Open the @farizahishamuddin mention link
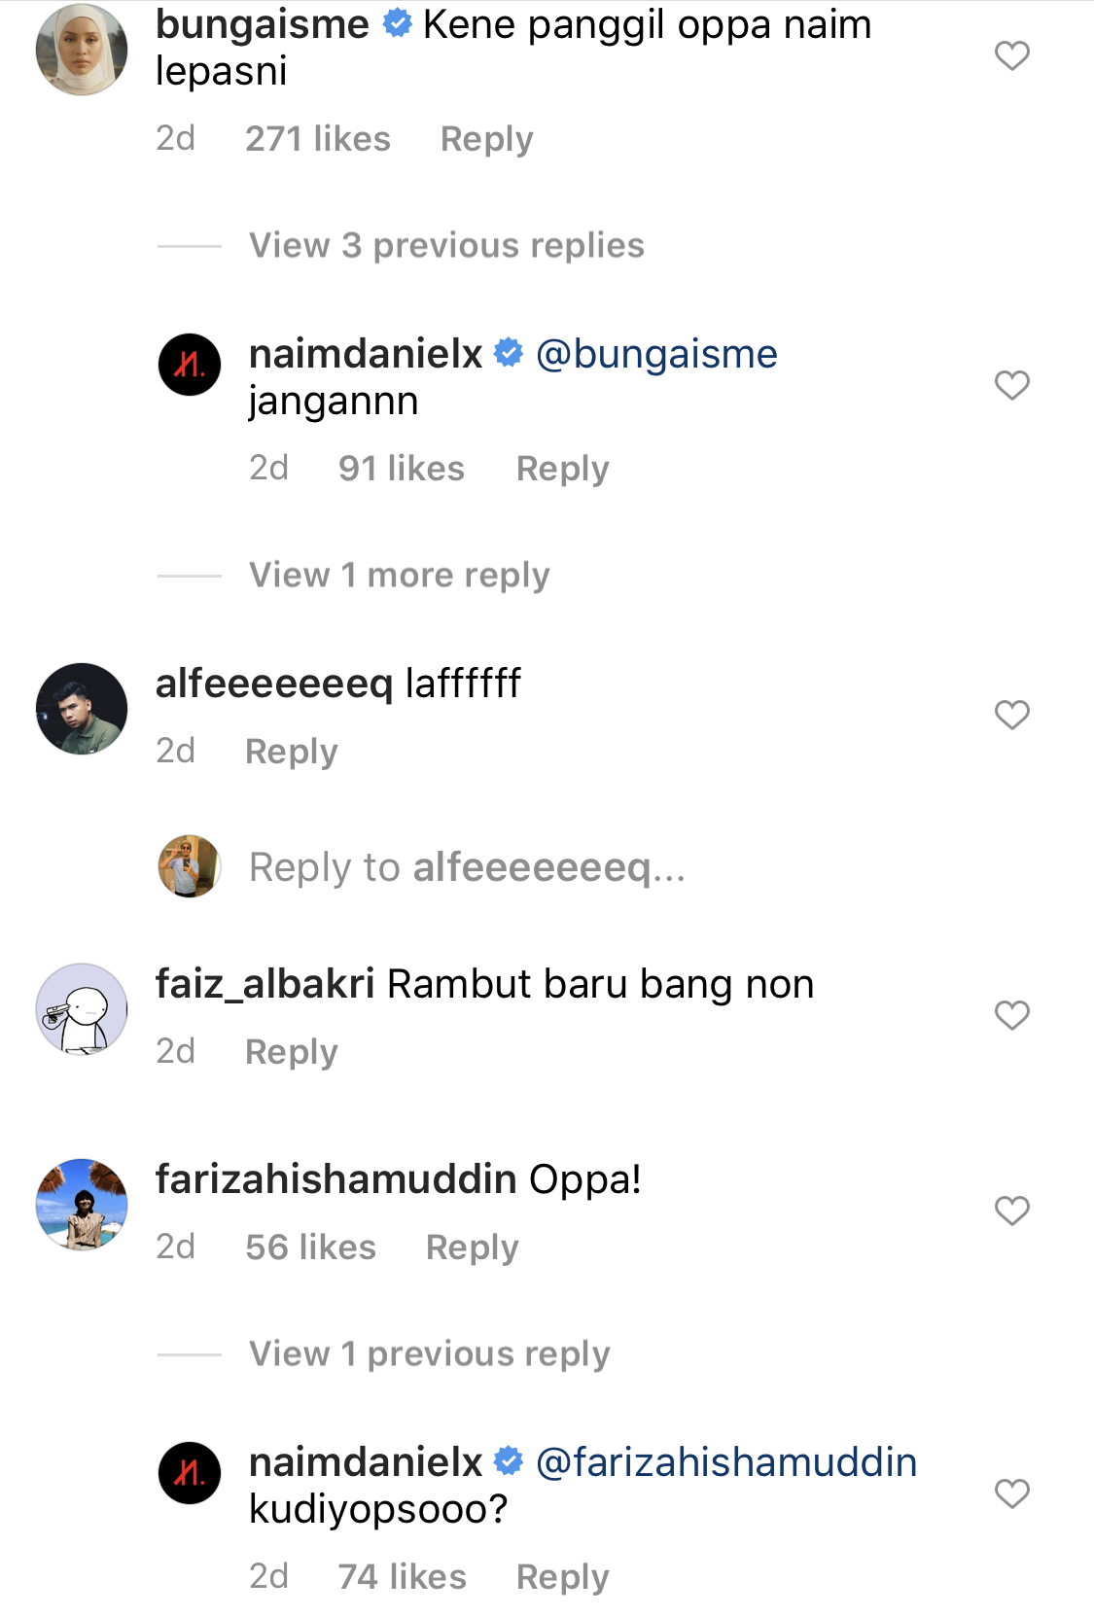Viewport: 1094px width, 1616px height. (726, 1462)
